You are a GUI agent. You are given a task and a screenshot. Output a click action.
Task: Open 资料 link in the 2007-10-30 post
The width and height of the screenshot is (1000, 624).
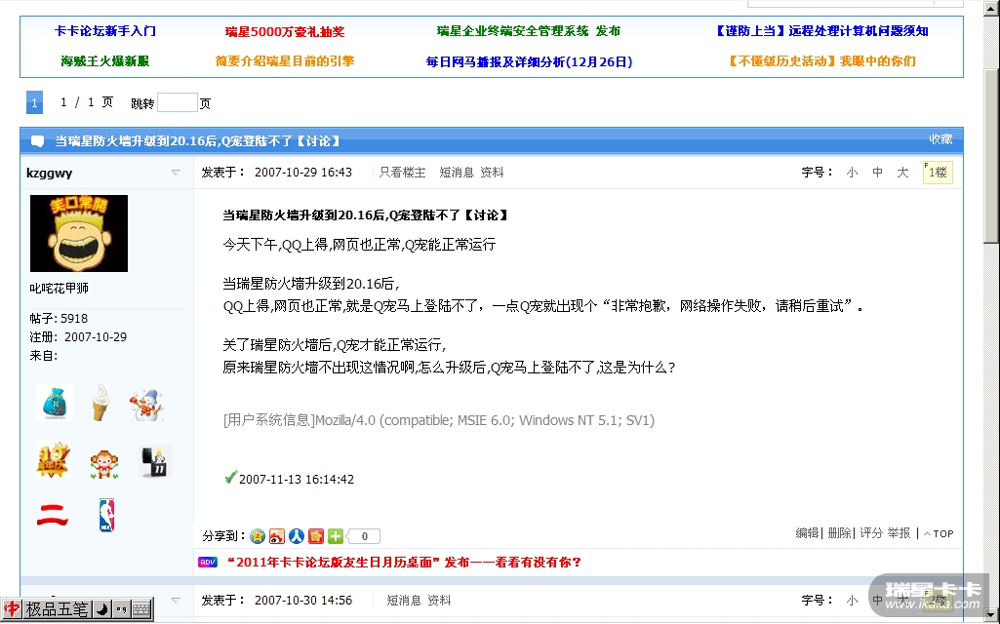439,600
